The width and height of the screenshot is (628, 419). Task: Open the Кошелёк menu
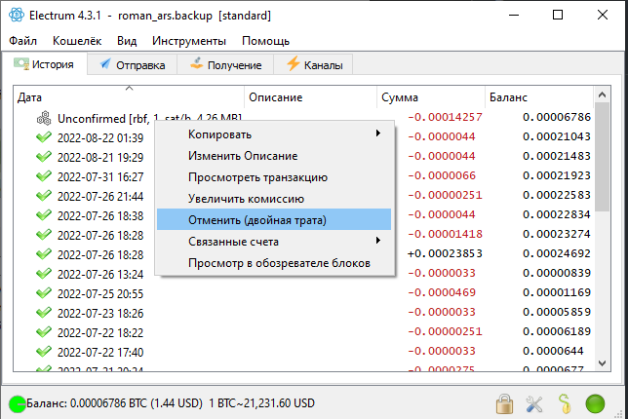coord(77,41)
